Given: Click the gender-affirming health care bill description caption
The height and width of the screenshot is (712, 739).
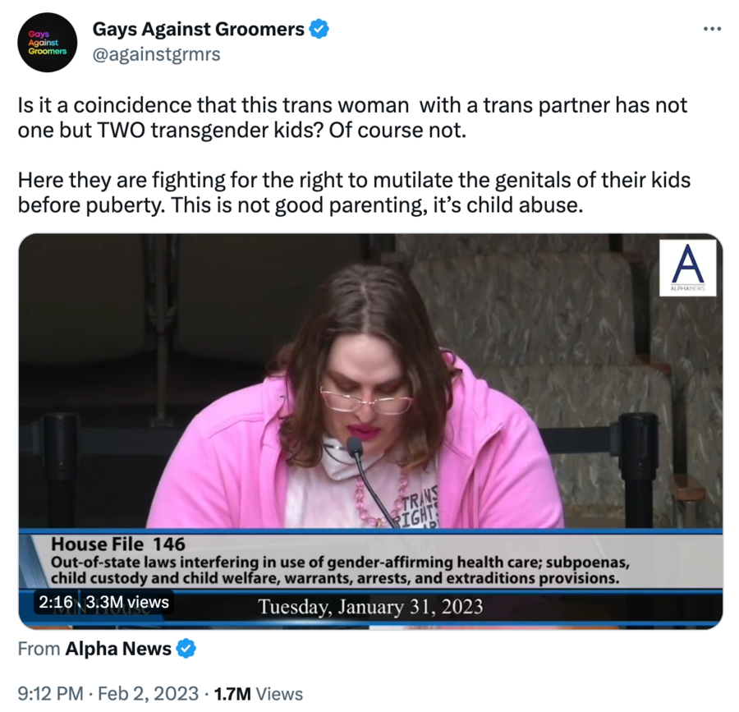Looking at the screenshot, I should tap(340, 570).
